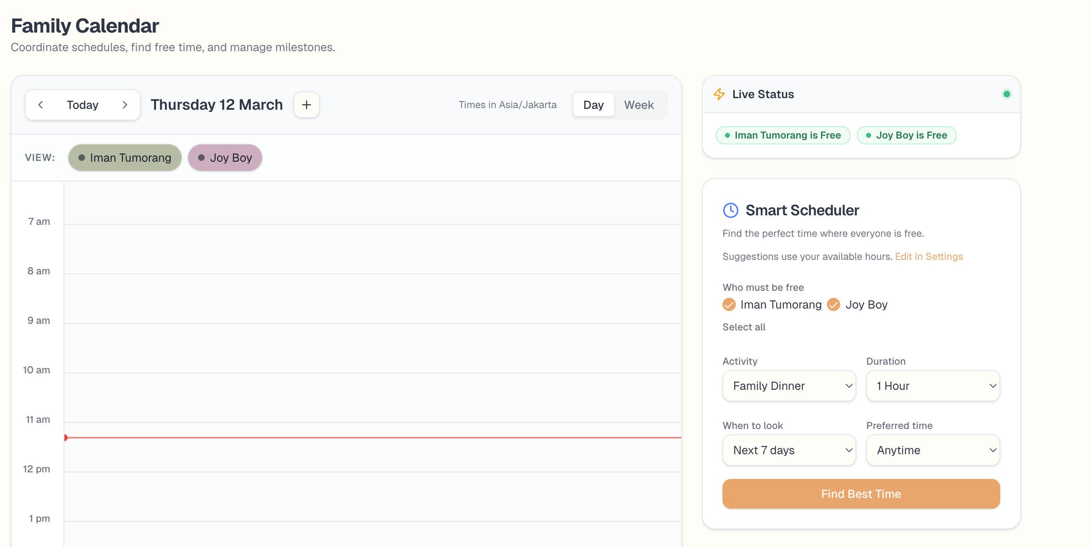
Task: Open the Edit in Settings link
Action: coord(928,256)
